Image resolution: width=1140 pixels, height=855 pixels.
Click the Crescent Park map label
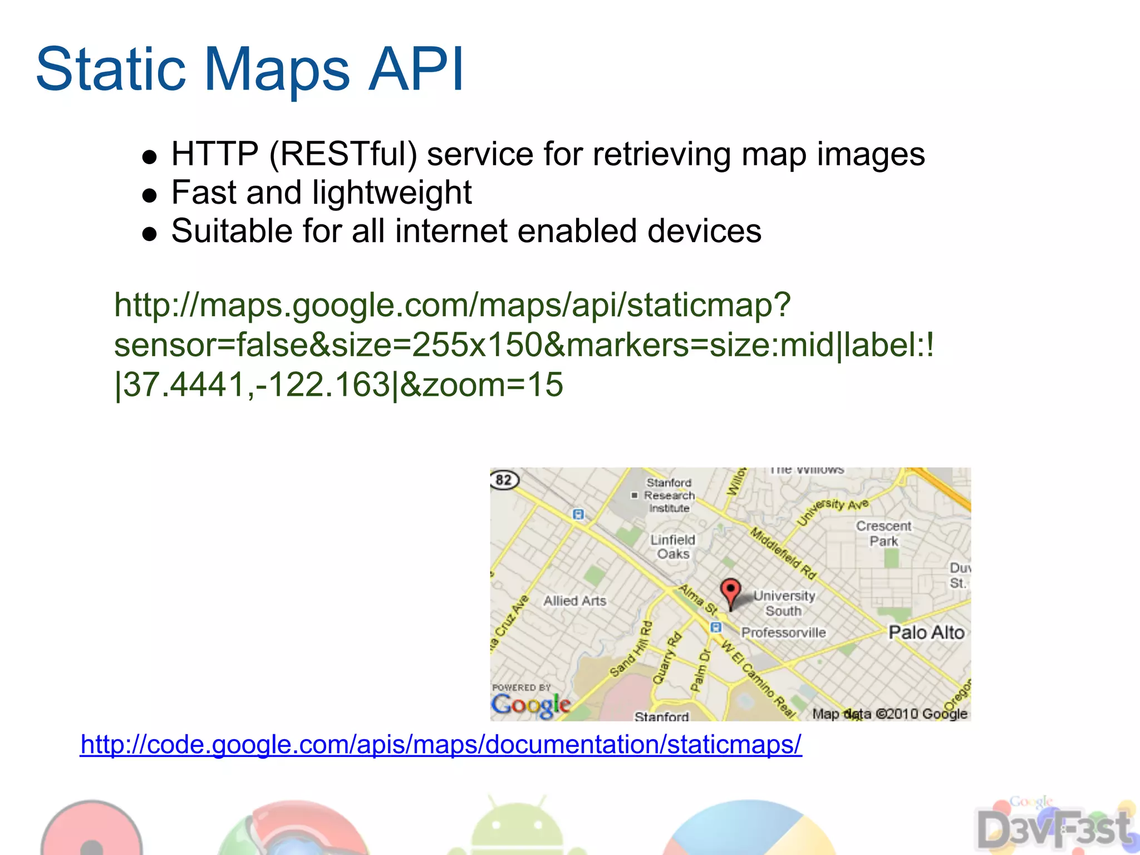point(884,533)
